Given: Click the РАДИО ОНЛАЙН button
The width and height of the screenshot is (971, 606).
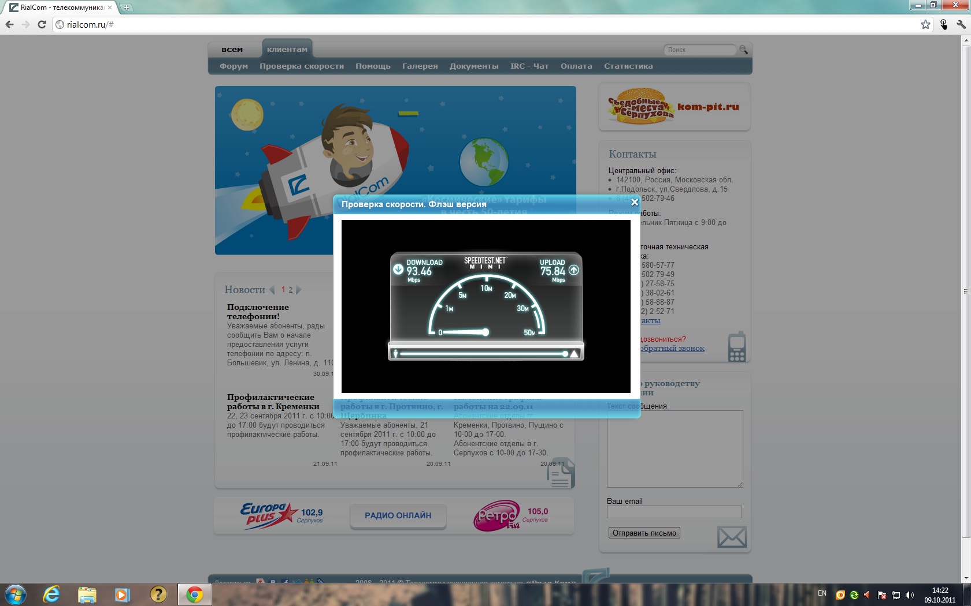Looking at the screenshot, I should (x=398, y=515).
